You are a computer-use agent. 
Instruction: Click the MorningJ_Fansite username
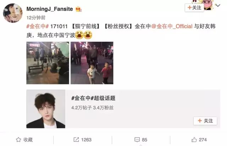50,9
